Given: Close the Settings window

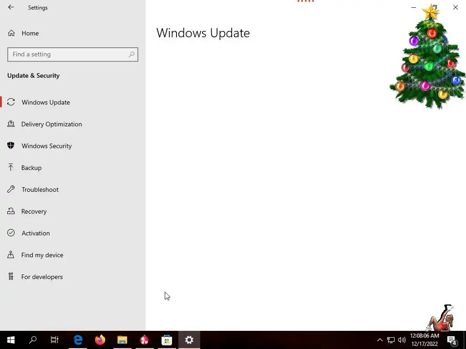Looking at the screenshot, I should coord(455,7).
